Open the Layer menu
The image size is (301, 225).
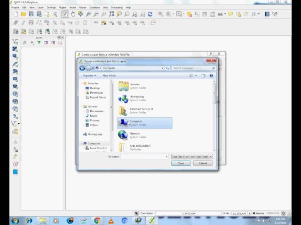click(x=40, y=7)
